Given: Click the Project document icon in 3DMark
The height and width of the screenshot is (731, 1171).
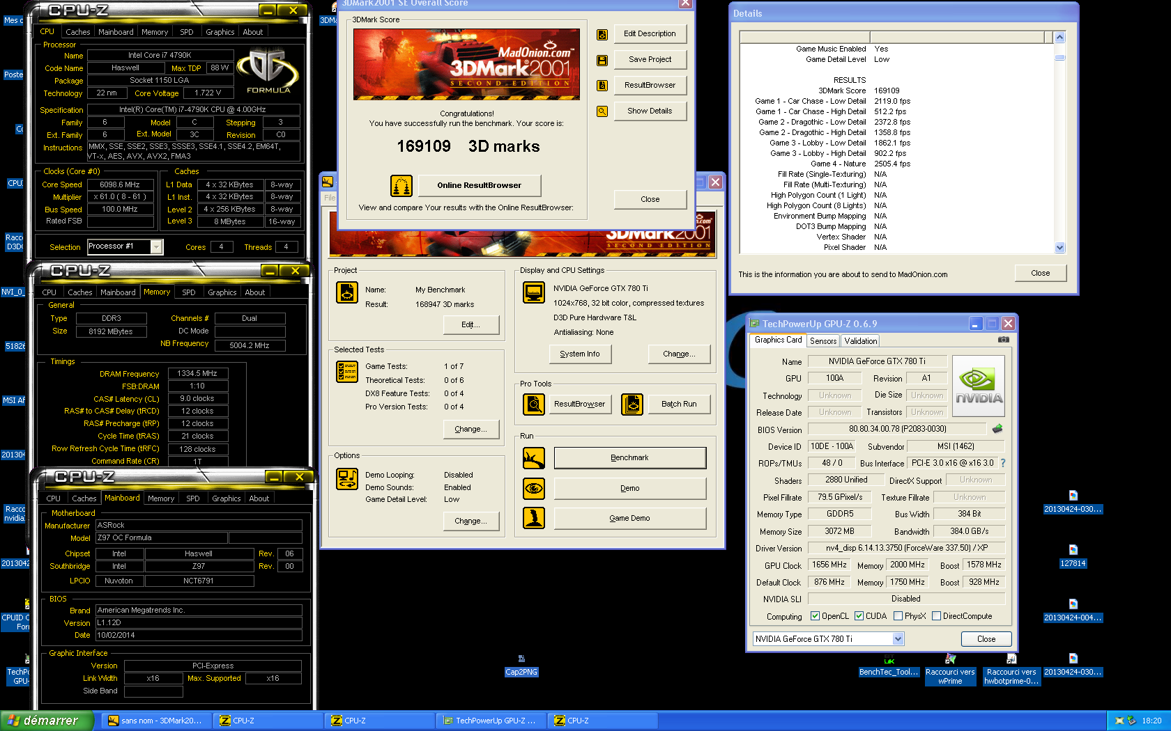Looking at the screenshot, I should tap(347, 292).
